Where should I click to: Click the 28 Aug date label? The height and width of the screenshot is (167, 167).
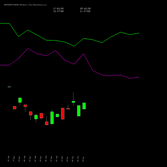pos(56,159)
